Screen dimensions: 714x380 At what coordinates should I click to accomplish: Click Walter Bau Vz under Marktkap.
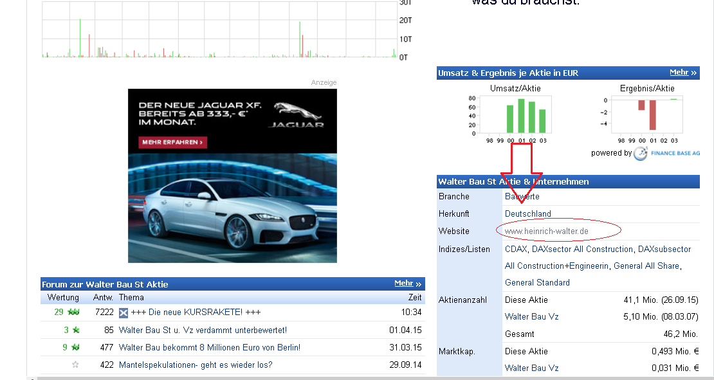(531, 368)
